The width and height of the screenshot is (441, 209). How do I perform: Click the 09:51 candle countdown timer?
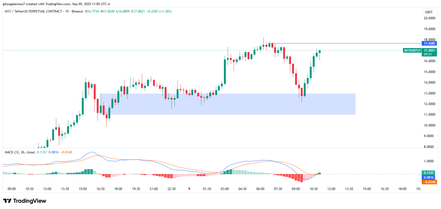coord(428,54)
